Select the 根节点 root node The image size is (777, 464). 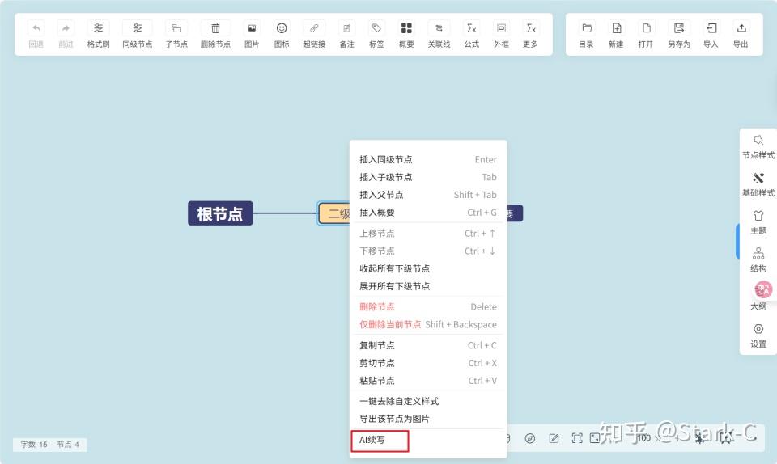point(220,213)
